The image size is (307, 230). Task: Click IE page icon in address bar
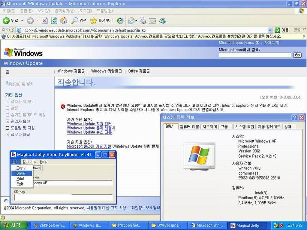[x=19, y=30]
